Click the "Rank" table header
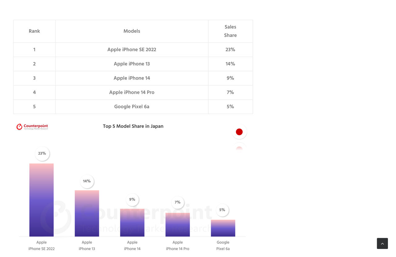Screen dimensions: 396x257 [x=34, y=31]
